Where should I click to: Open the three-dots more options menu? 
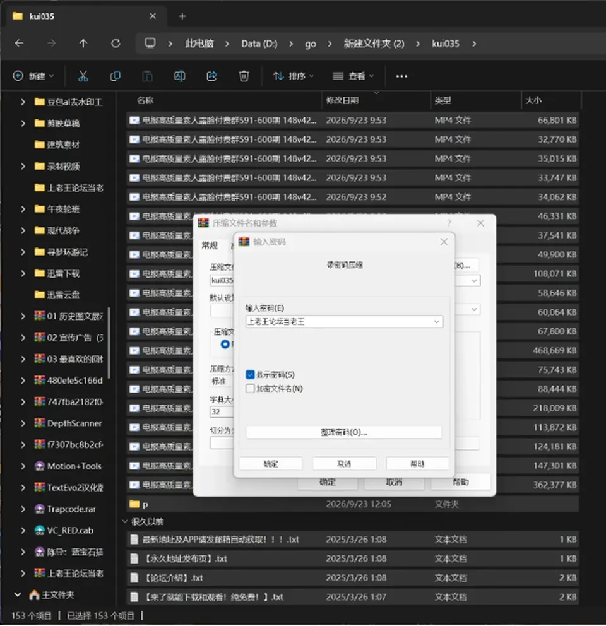[x=401, y=76]
